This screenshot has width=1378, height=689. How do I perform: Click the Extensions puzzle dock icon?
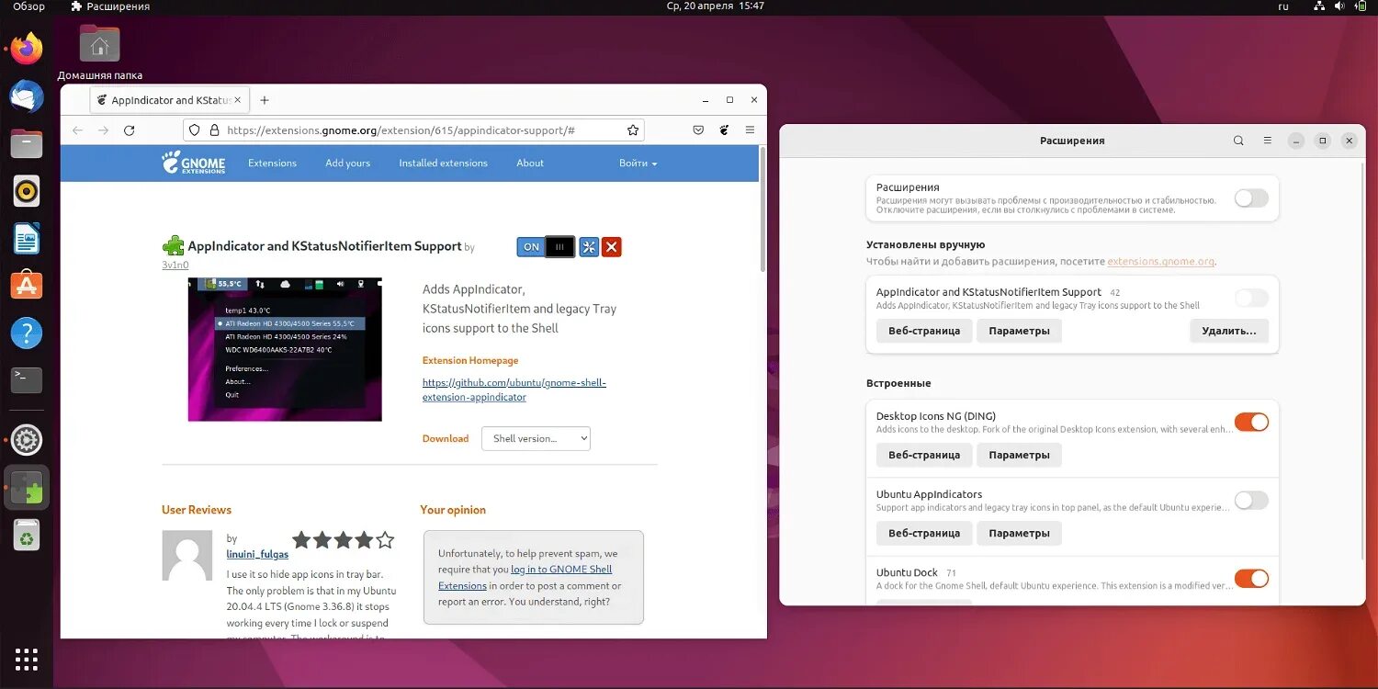point(27,488)
